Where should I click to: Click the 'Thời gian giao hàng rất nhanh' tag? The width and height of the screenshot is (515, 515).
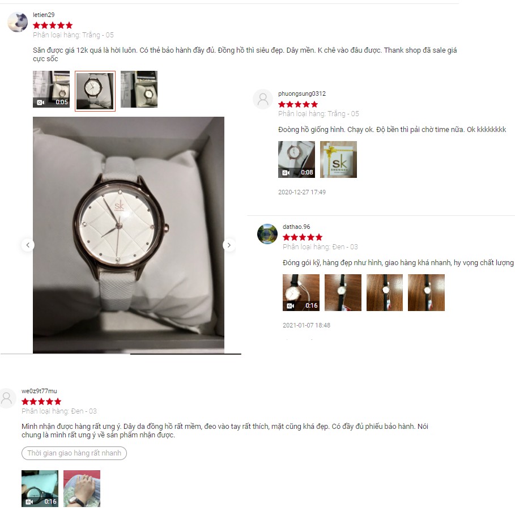click(74, 453)
